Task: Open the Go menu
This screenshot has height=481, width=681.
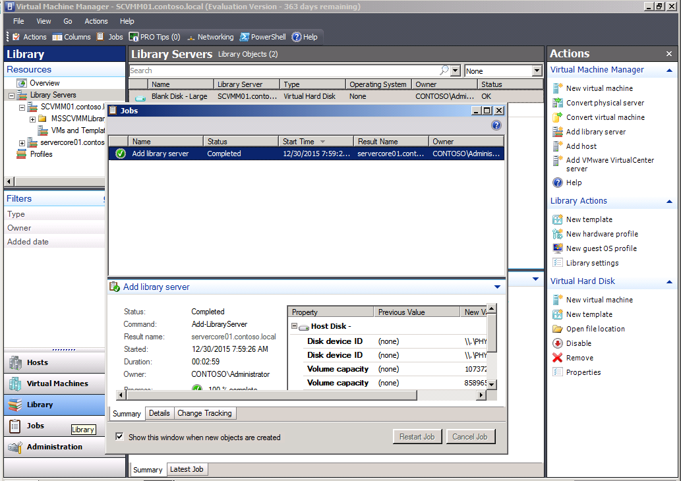Action: tap(68, 21)
